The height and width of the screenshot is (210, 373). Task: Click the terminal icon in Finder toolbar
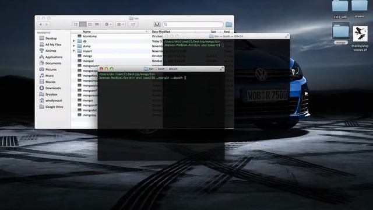tap(157, 24)
